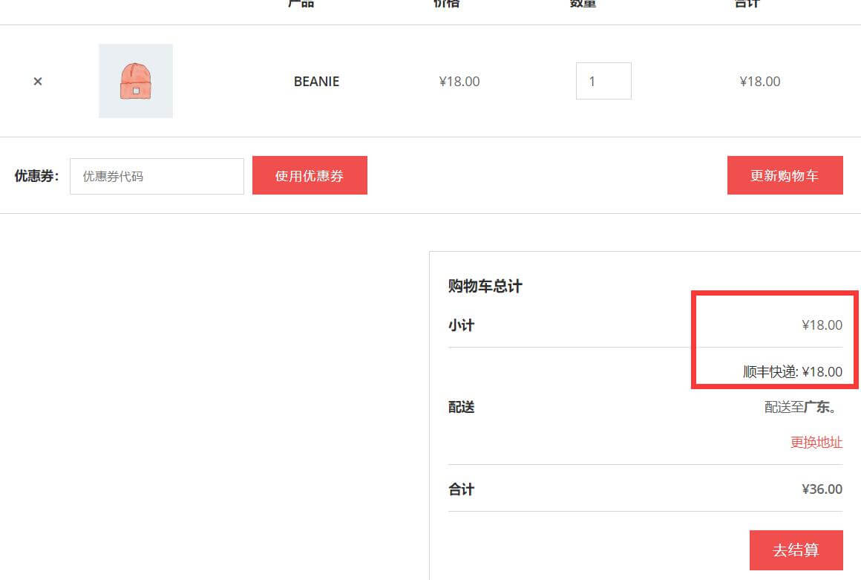The image size is (861, 580).
Task: Click the 更新购物车 button
Action: [x=785, y=176]
